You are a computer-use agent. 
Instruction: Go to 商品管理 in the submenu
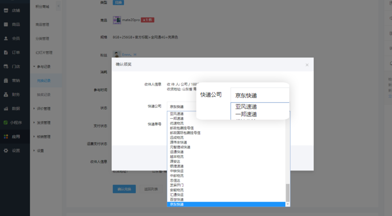pyautogui.click(x=42, y=24)
